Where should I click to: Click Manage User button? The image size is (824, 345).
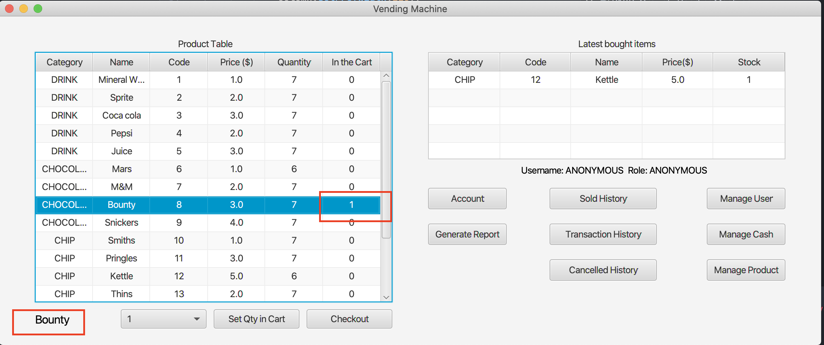tap(746, 199)
